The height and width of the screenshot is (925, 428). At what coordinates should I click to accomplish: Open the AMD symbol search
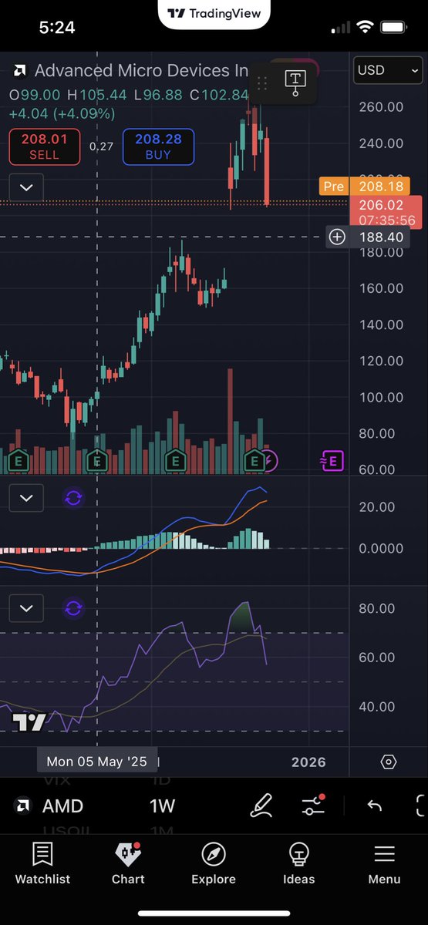pos(62,806)
